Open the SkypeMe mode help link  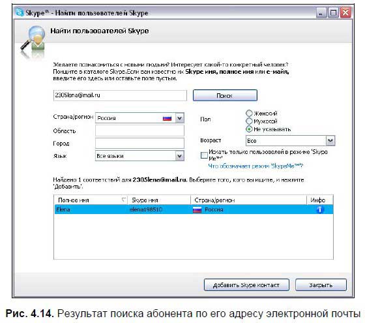pos(255,166)
